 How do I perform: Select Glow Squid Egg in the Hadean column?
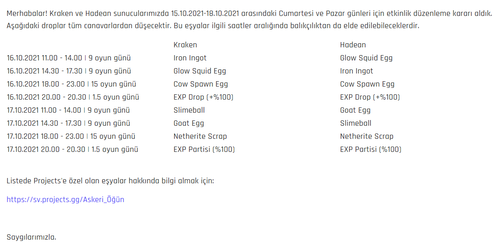click(x=366, y=58)
